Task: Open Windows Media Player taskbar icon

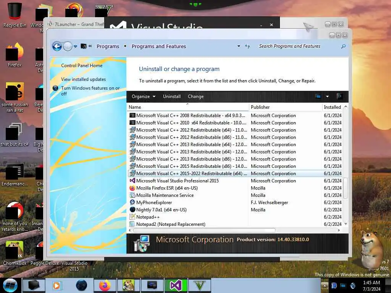Action: 57,285
